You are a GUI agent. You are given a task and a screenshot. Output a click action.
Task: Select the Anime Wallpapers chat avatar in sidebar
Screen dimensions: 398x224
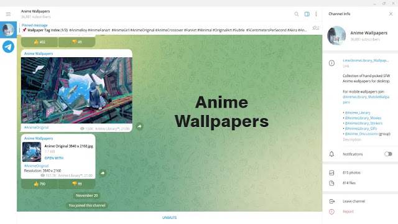[8, 30]
